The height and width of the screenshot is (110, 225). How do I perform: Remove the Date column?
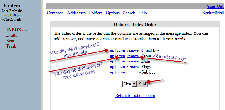pos(133,61)
